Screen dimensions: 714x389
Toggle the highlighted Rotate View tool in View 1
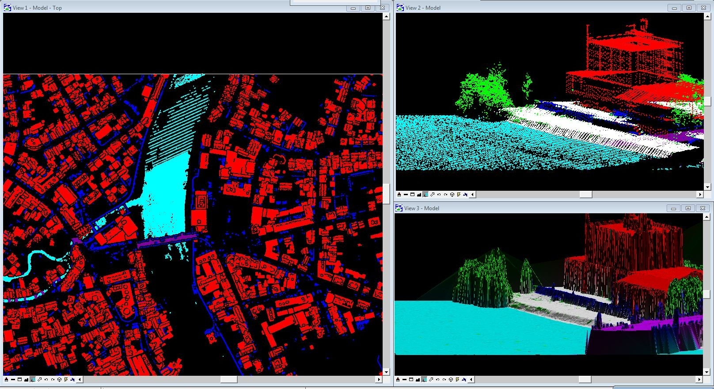33,379
